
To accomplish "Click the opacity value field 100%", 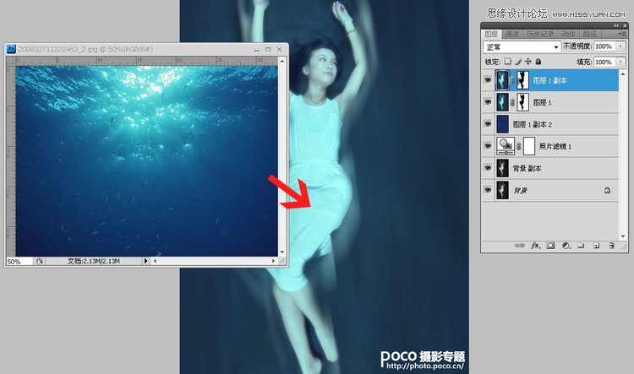I will pos(604,46).
